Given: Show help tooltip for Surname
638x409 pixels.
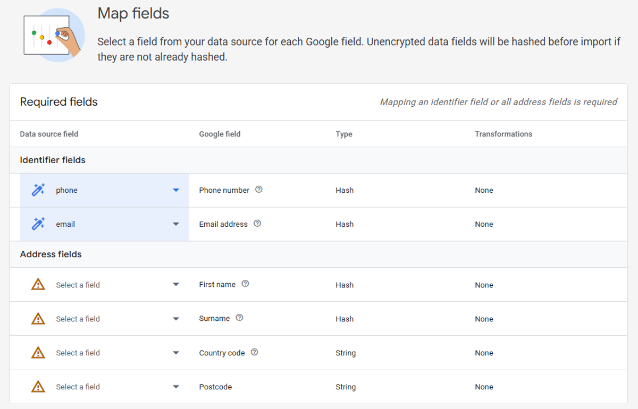Looking at the screenshot, I should pyautogui.click(x=239, y=318).
